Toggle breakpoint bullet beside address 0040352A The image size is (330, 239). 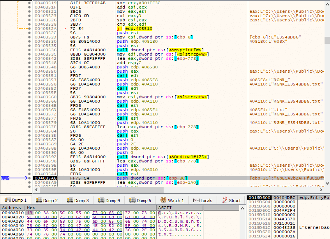[x=29, y=28]
